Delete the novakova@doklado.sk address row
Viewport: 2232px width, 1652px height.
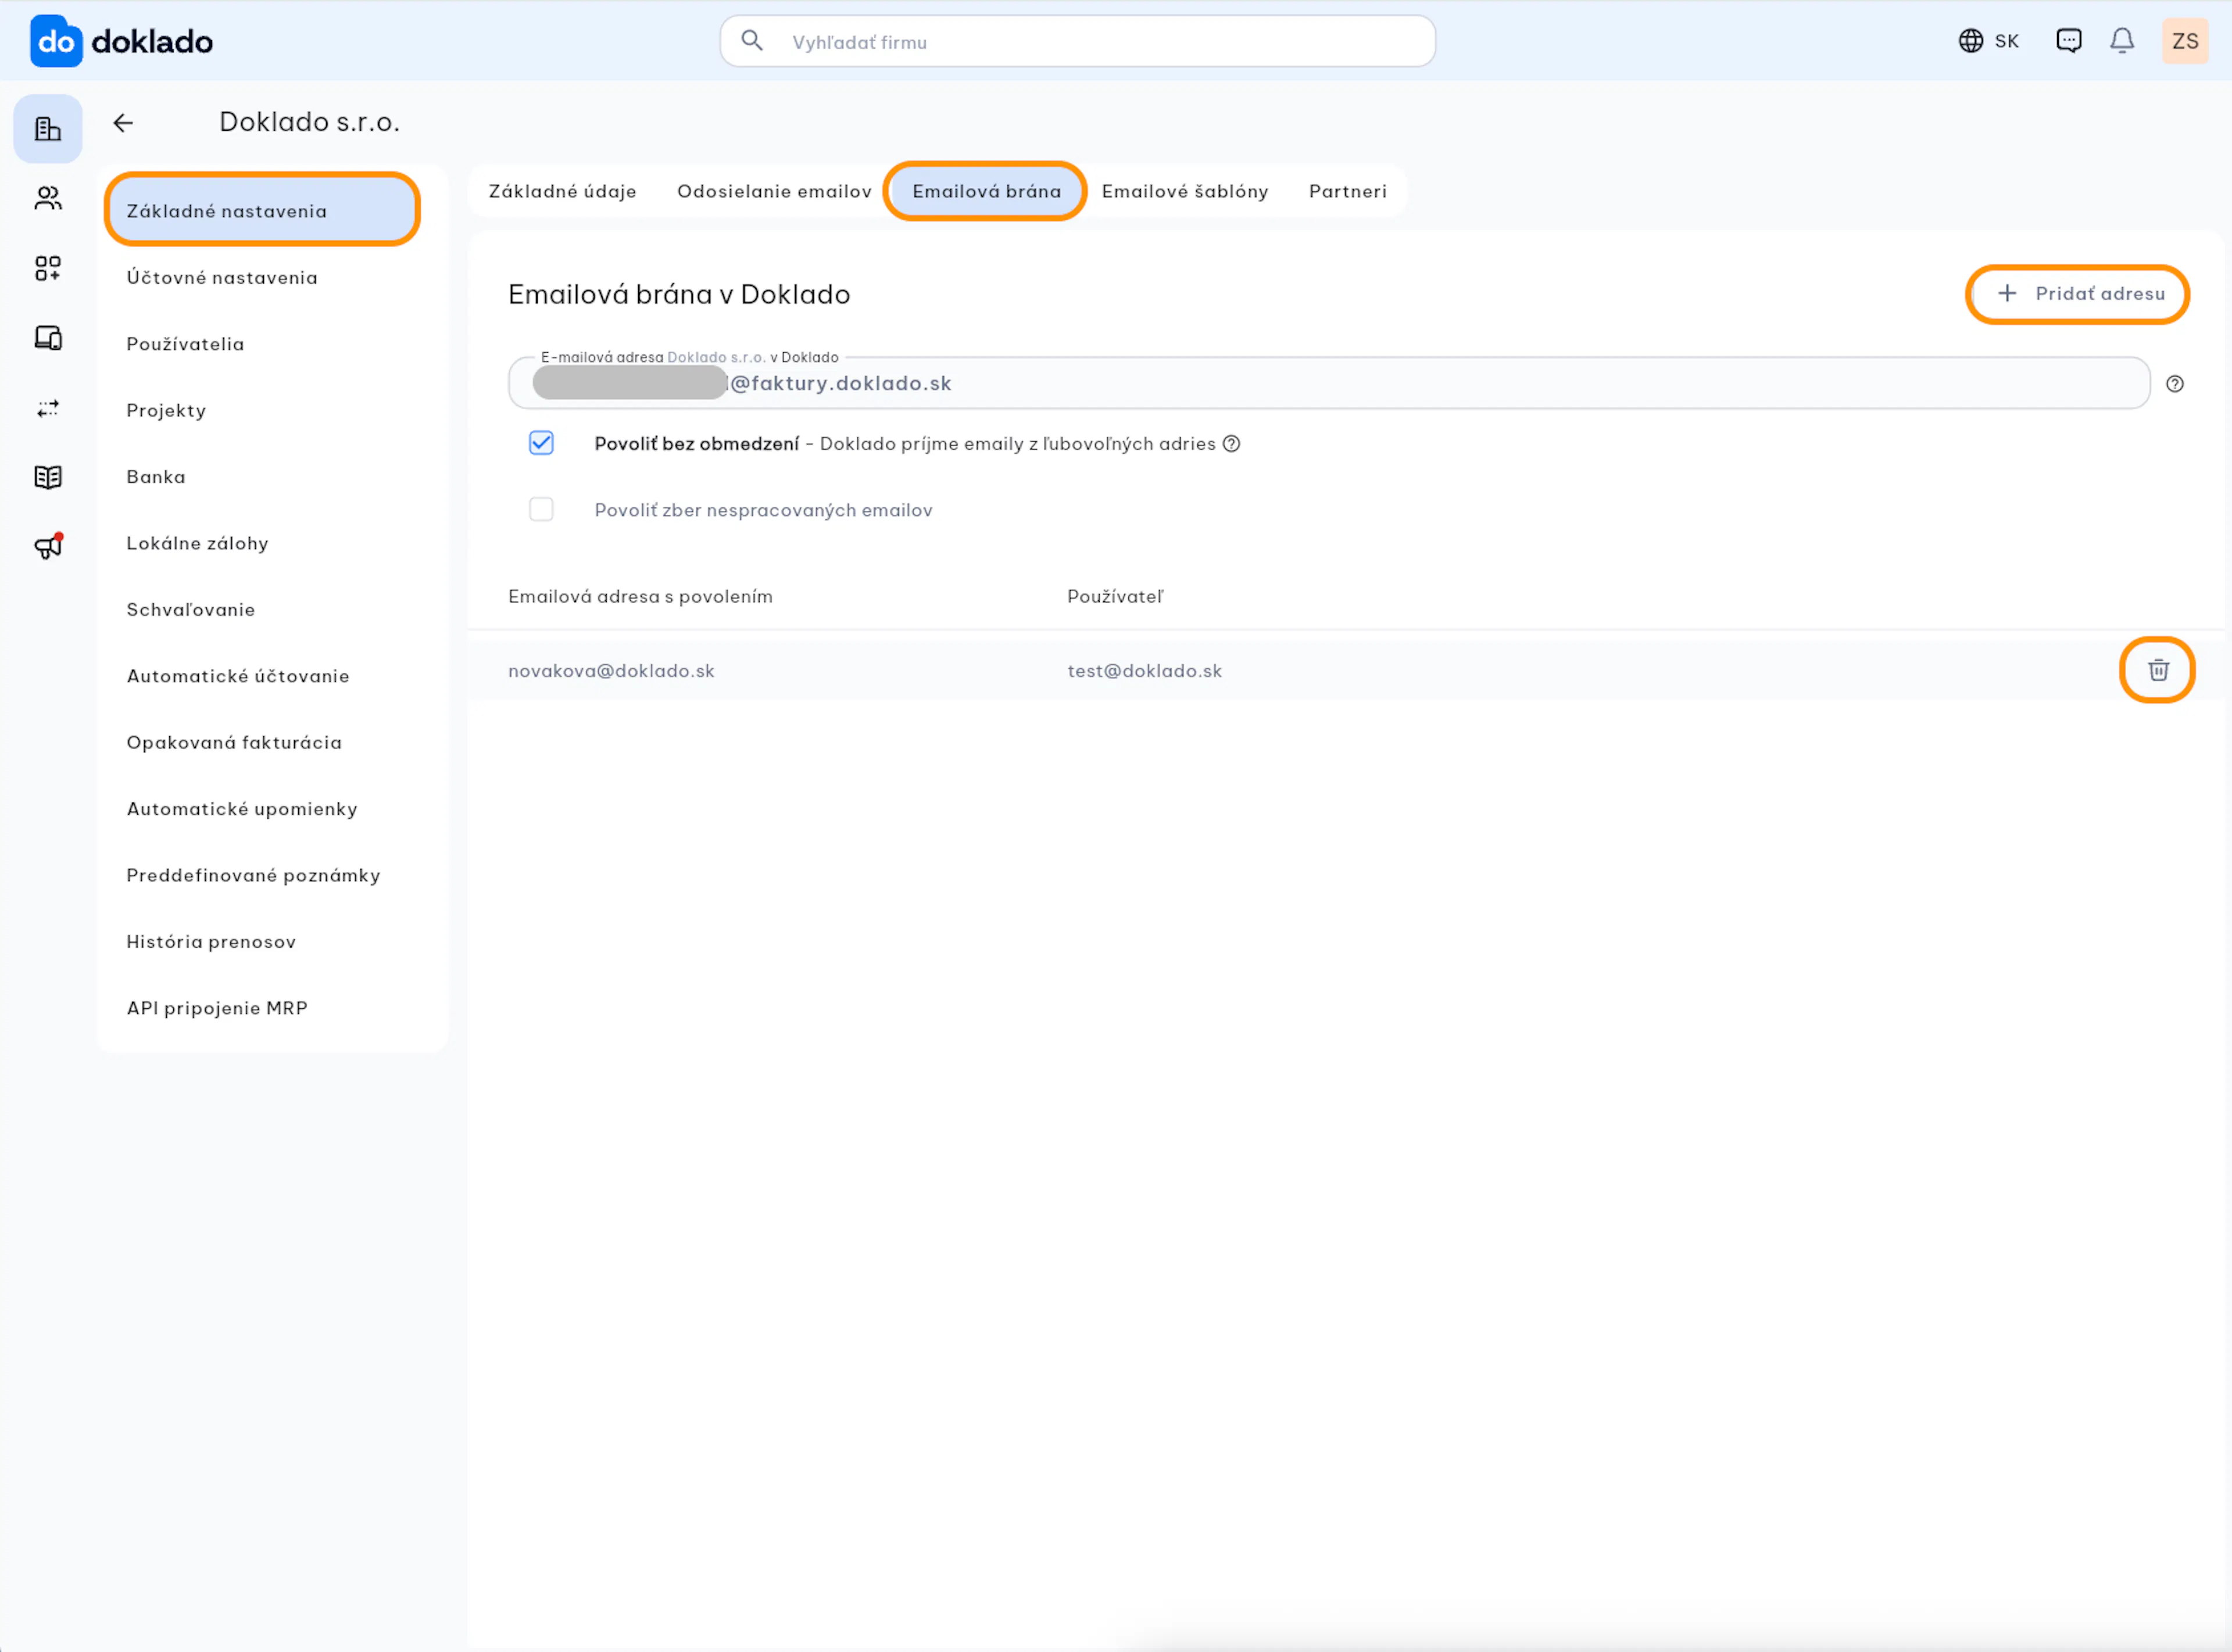2157,670
